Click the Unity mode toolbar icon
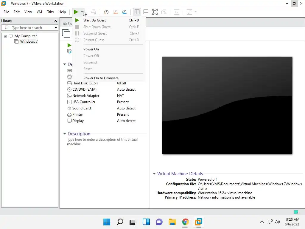305x229 pixels. pos(164,12)
